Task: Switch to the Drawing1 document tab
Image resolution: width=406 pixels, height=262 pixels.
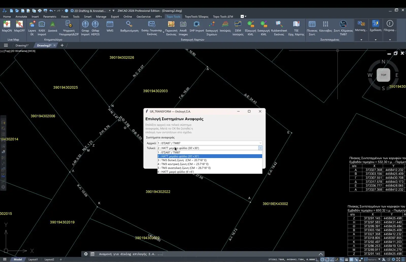Action: click(22, 45)
